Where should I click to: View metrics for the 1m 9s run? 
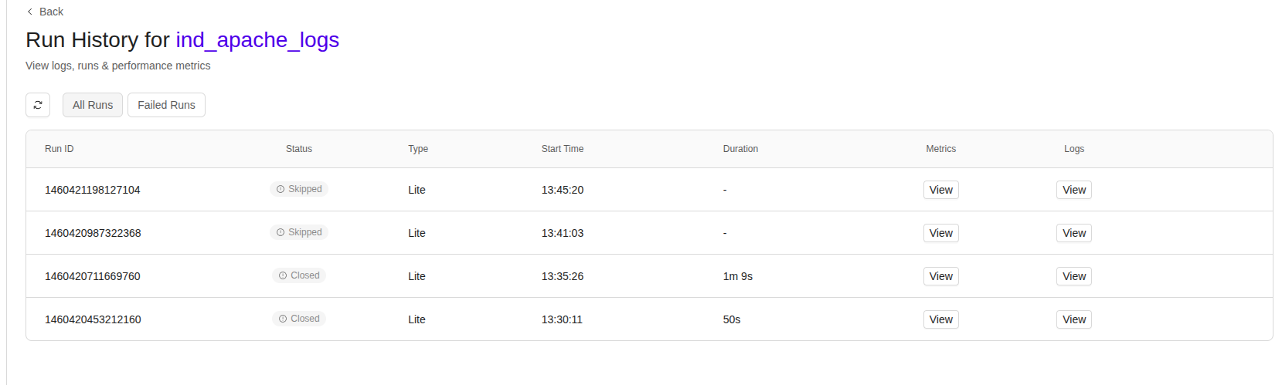pos(940,276)
